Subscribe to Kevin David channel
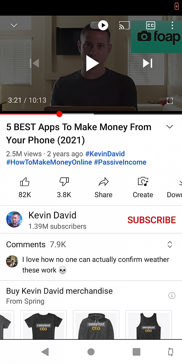182x364 pixels. 152,220
